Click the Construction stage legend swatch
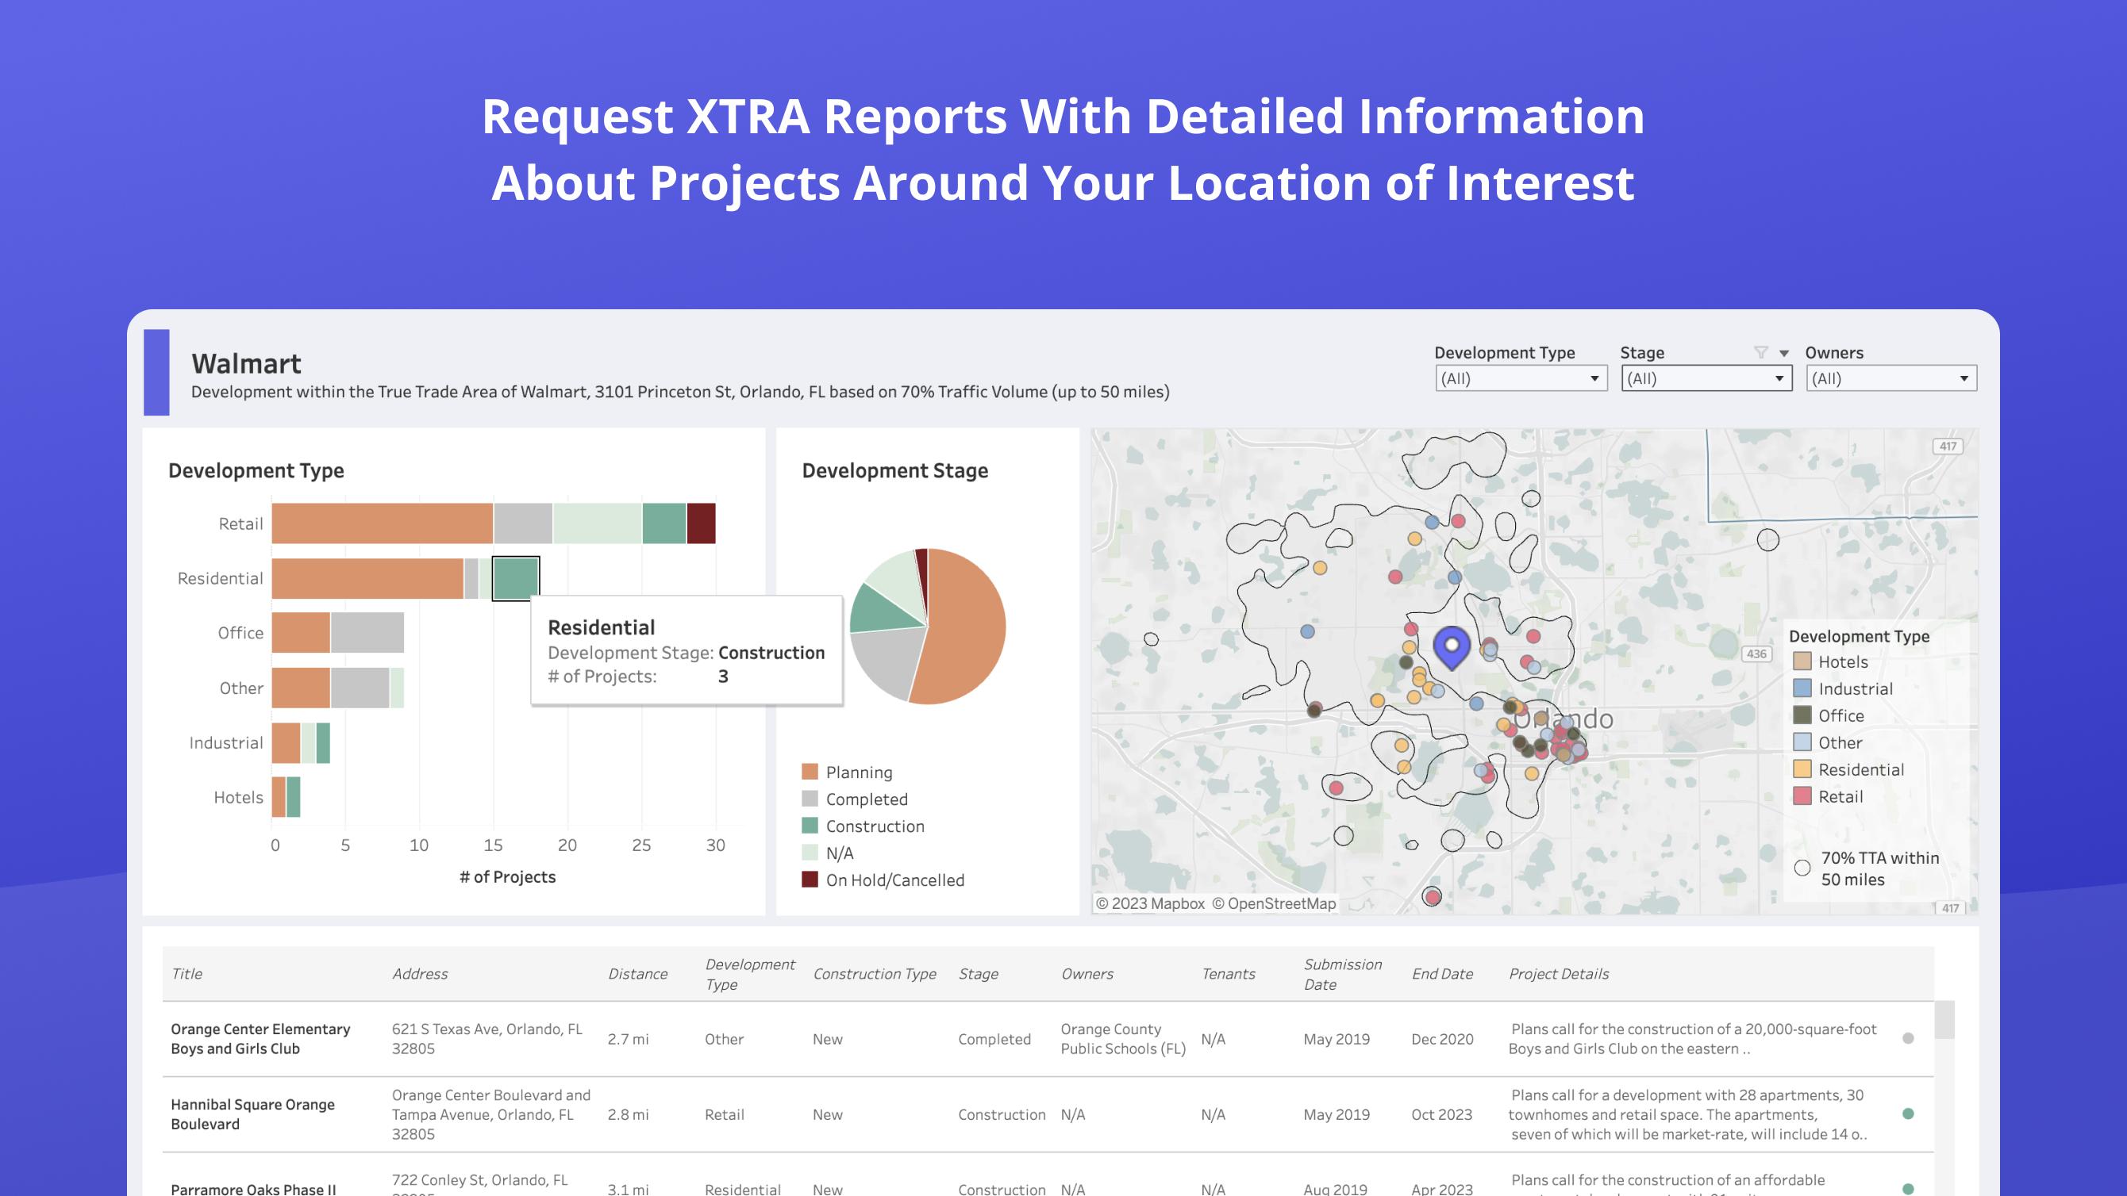The height and width of the screenshot is (1196, 2127). pyautogui.click(x=810, y=826)
